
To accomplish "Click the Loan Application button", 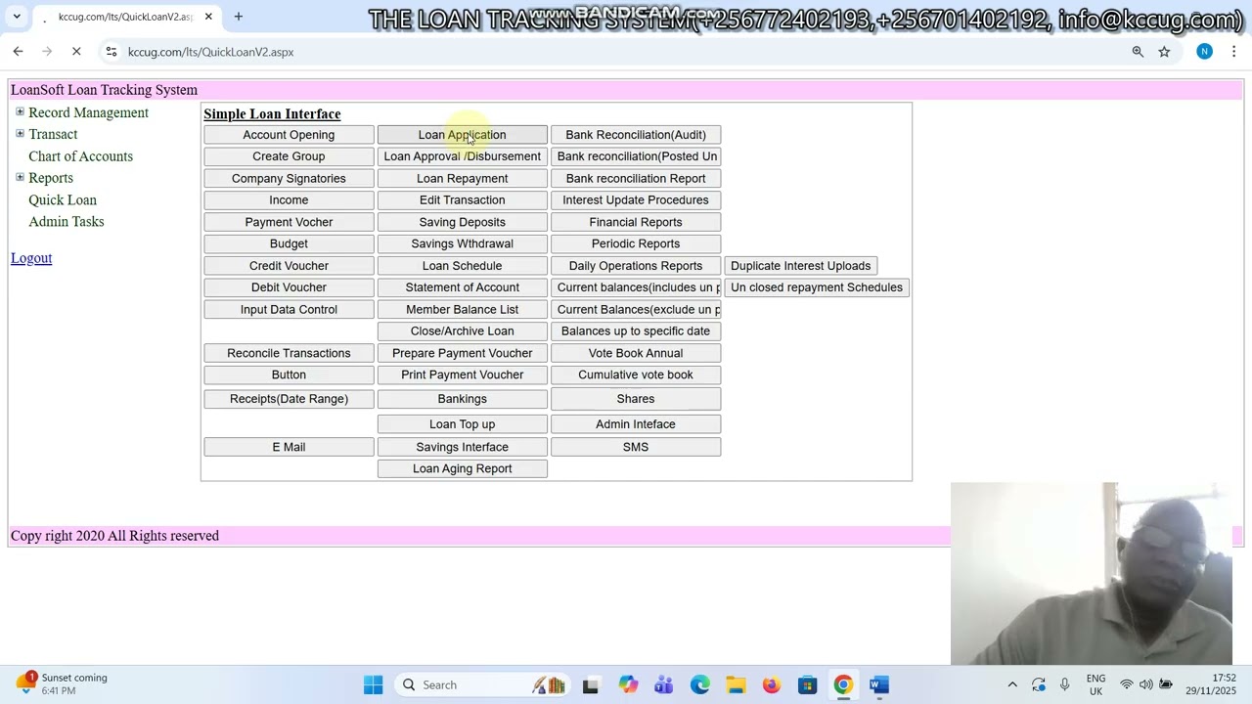I will [x=462, y=135].
